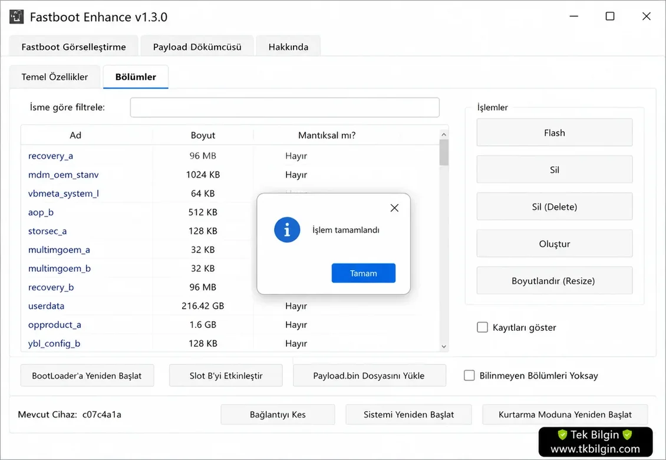666x460 pixels.
Task: Select the recovery_b partition
Action: click(51, 287)
